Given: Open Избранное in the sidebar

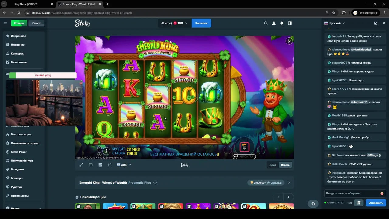Looking at the screenshot, I should (24, 36).
